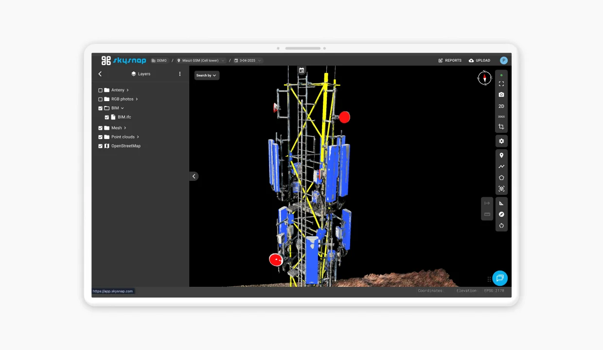The height and width of the screenshot is (350, 603).
Task: Switch the viewer to 2D mode
Action: 501,106
